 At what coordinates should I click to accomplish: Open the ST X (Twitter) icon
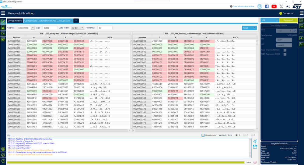[x=281, y=6]
